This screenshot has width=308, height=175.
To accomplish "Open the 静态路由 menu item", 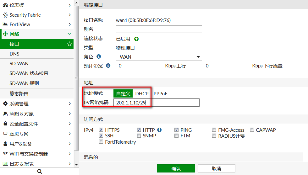I will pos(19,94).
